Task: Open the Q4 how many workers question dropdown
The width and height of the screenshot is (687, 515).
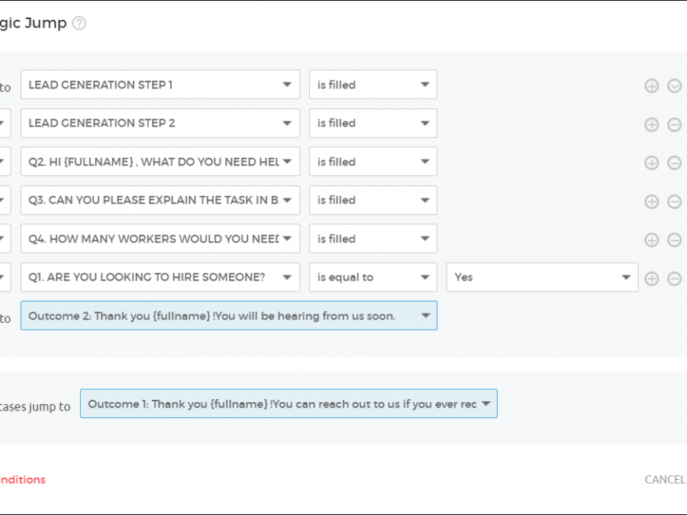Action: [160, 239]
